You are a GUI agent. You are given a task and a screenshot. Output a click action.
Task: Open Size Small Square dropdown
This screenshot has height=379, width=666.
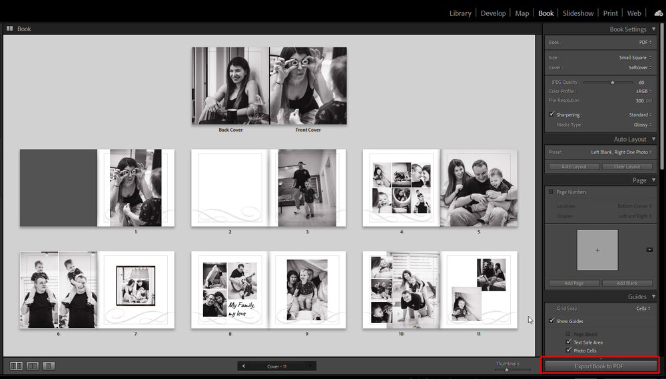click(635, 58)
